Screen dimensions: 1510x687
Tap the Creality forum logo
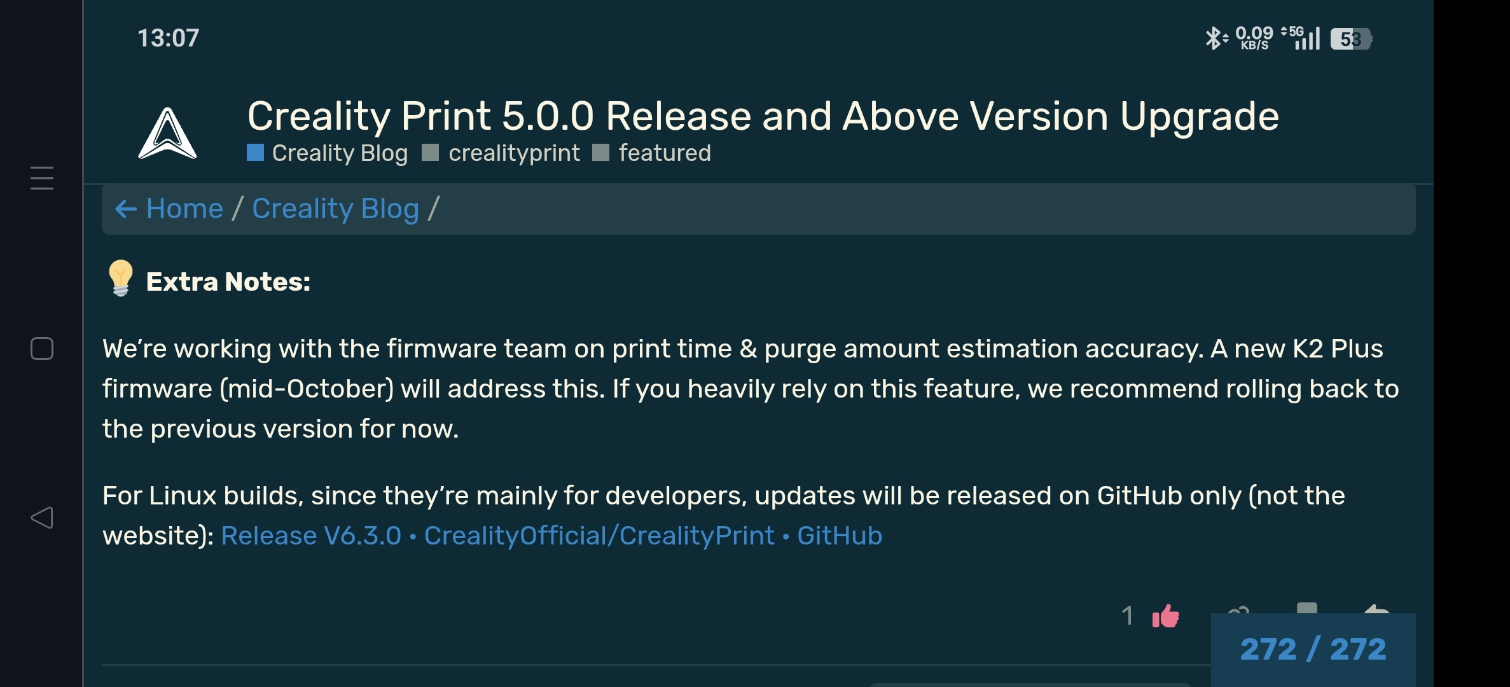coord(167,134)
